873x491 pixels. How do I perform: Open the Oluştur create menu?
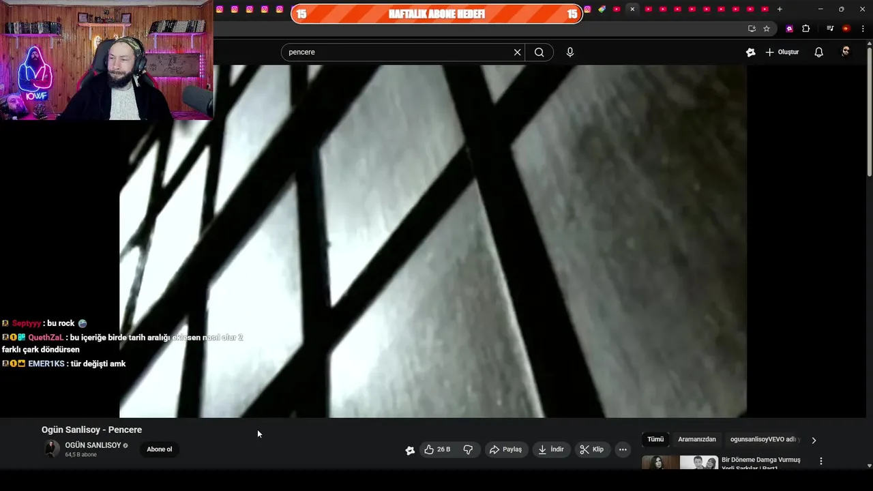pyautogui.click(x=782, y=53)
